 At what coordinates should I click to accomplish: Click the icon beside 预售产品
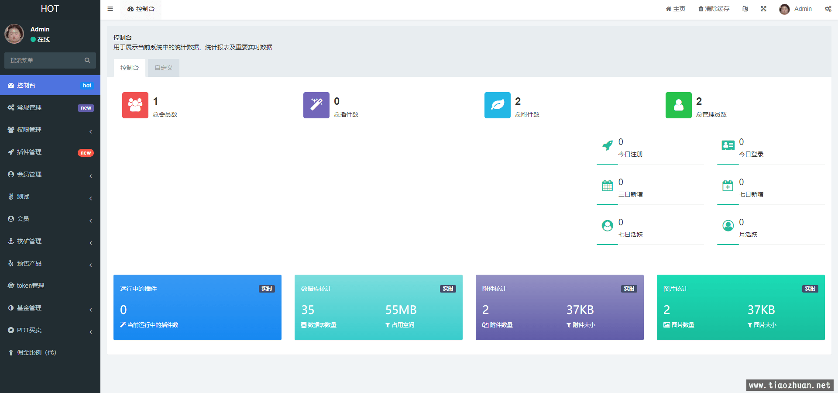click(x=11, y=263)
